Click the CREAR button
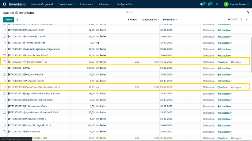 click(8, 20)
